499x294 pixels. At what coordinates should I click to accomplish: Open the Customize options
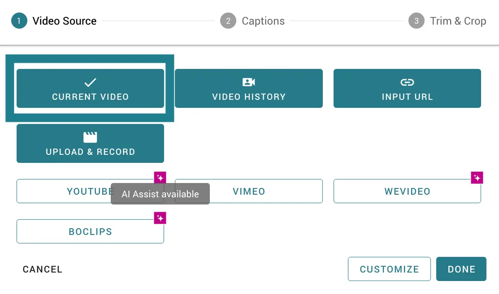[389, 269]
